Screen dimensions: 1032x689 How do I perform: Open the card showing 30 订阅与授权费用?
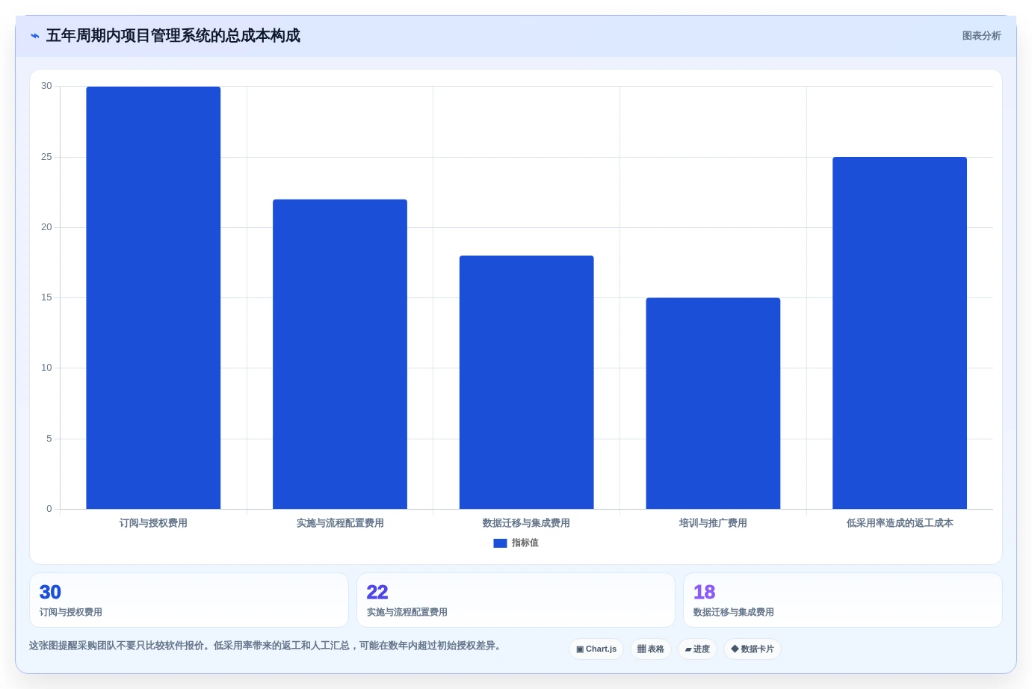click(189, 600)
